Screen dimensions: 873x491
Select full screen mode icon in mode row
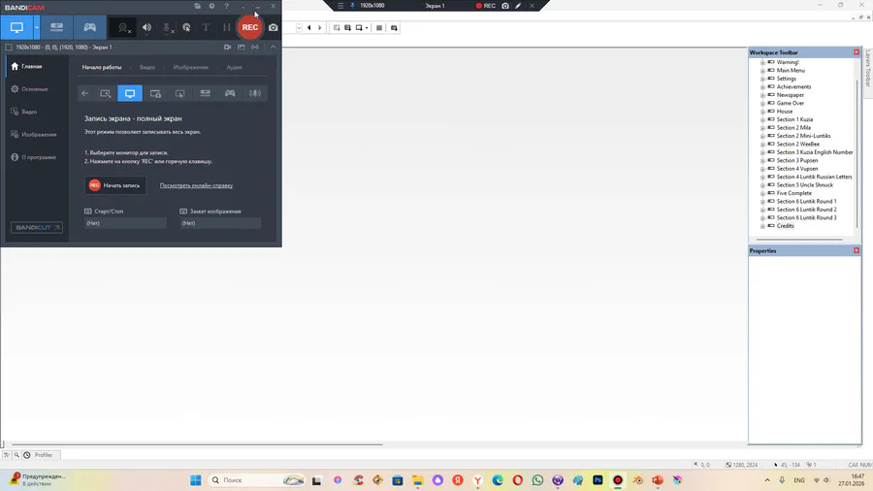(130, 93)
